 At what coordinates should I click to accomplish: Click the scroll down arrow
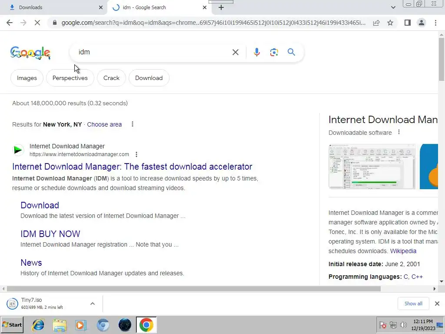(442, 281)
